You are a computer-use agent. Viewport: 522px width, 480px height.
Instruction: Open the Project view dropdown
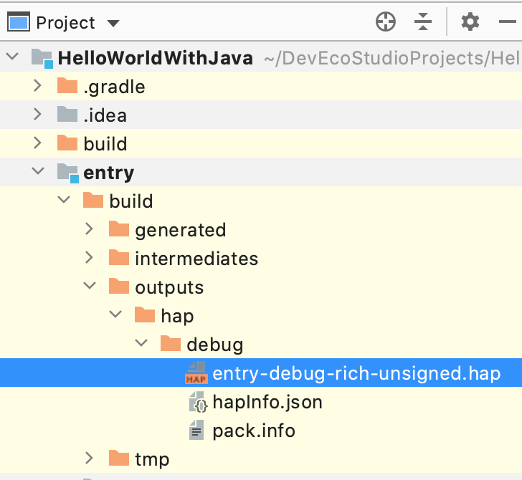coord(113,24)
